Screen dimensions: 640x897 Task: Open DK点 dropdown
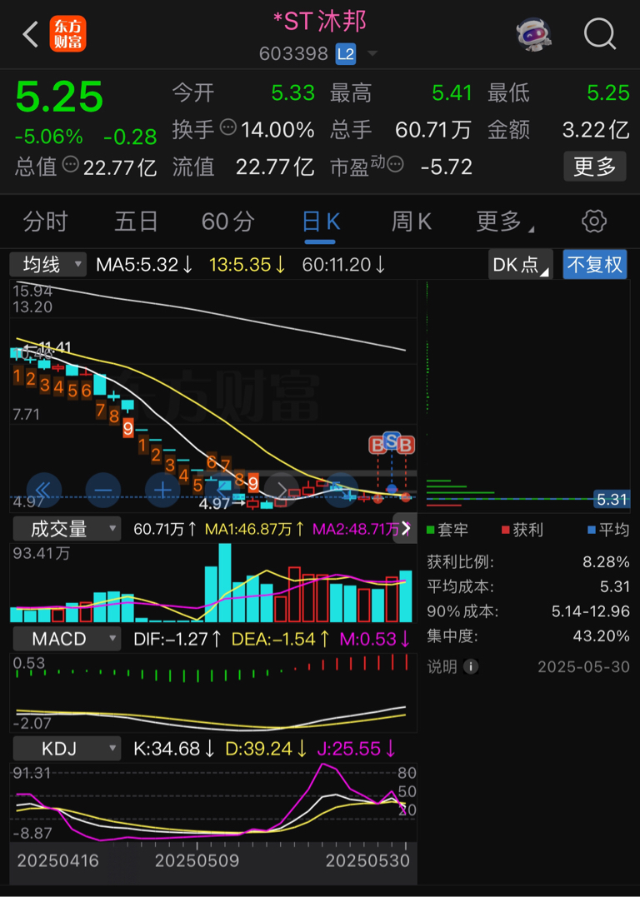[x=520, y=264]
